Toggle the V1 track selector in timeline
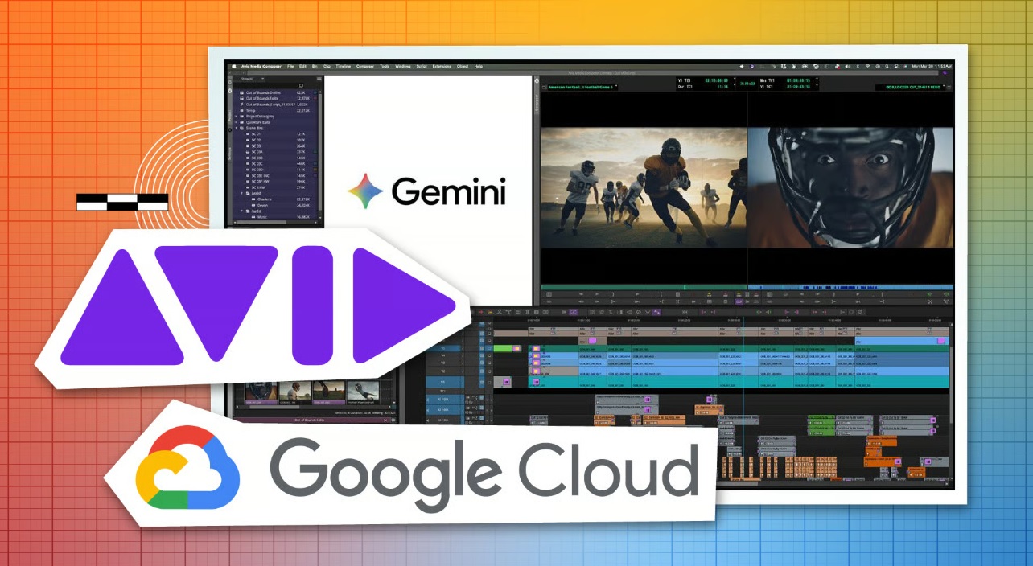 [x=442, y=382]
